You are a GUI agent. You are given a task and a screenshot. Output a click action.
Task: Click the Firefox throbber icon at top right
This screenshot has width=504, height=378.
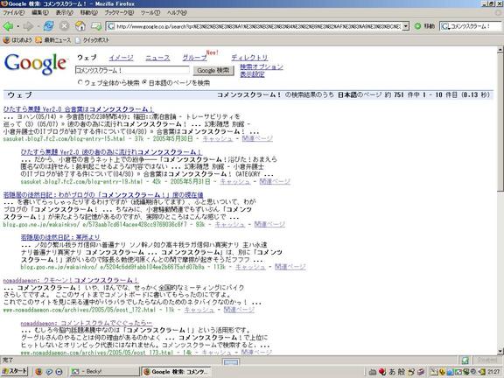498,13
